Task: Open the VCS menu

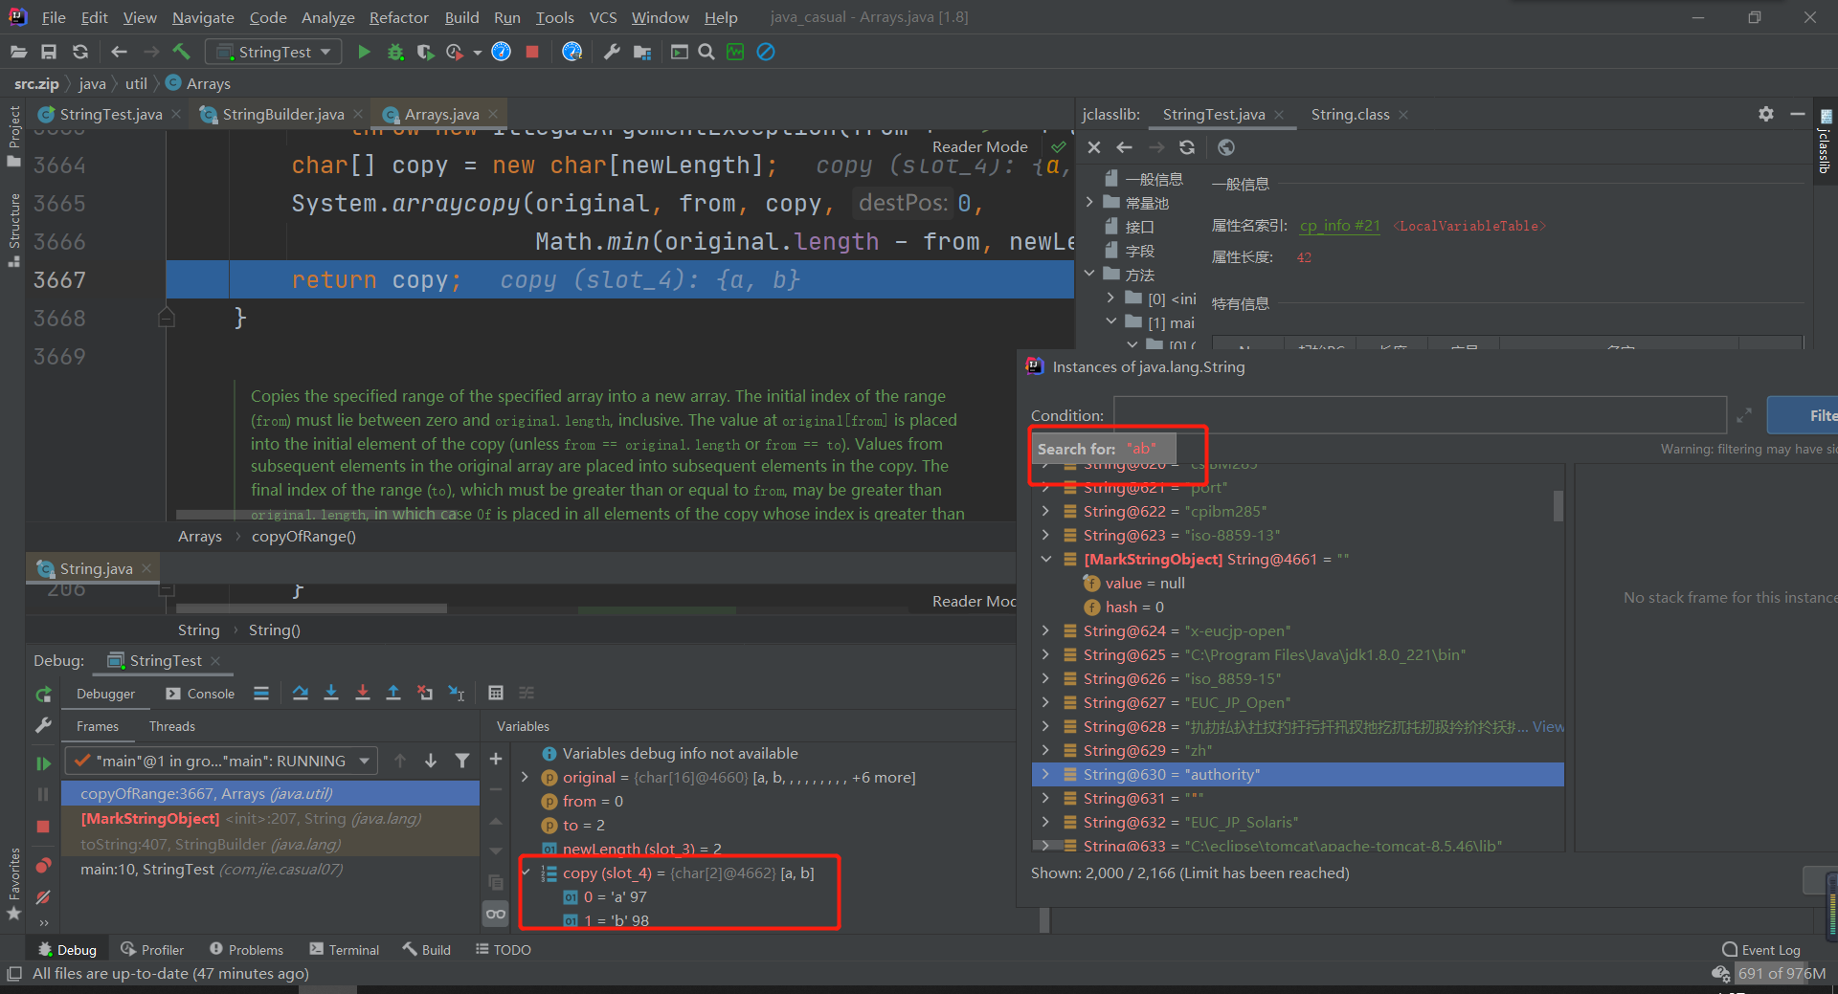Action: tap(603, 17)
